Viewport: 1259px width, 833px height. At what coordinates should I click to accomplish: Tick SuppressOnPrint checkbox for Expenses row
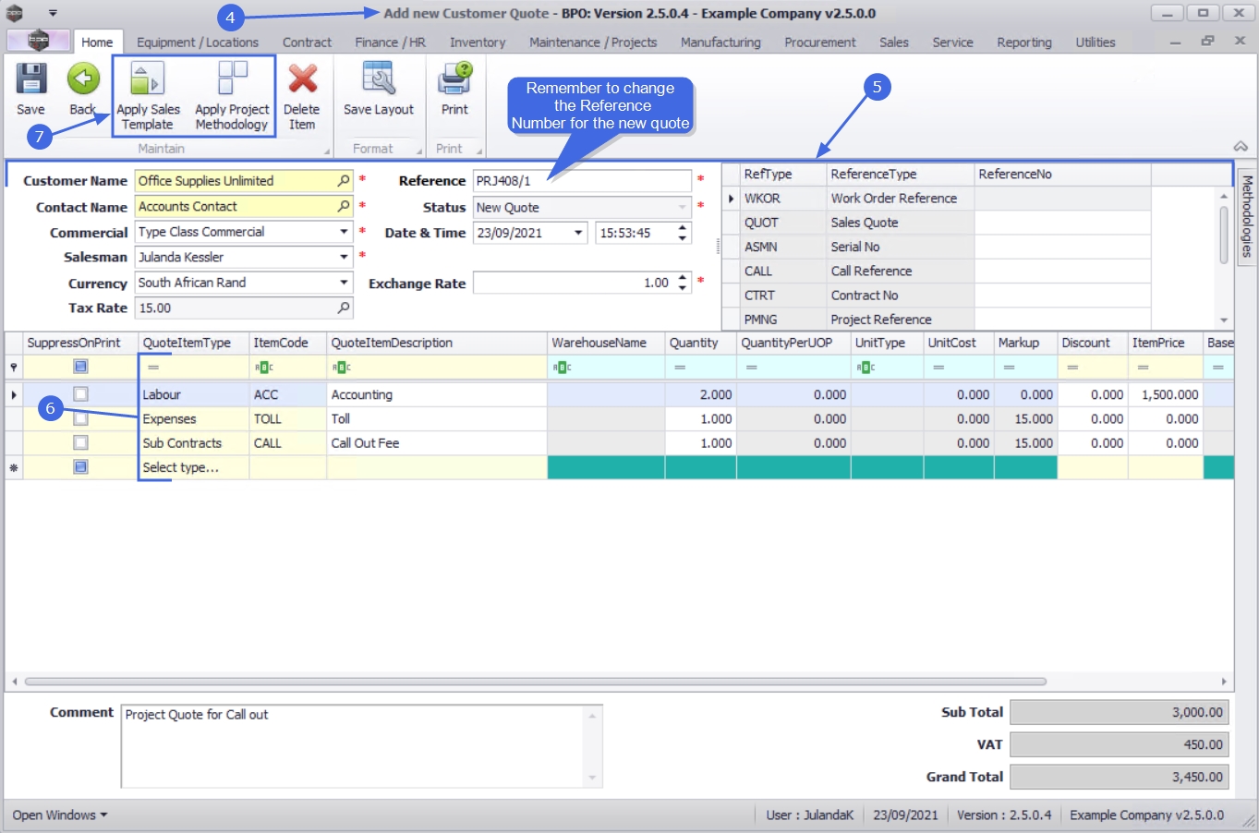tap(81, 418)
